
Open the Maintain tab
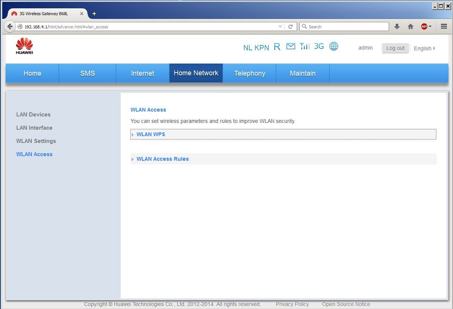tap(302, 73)
